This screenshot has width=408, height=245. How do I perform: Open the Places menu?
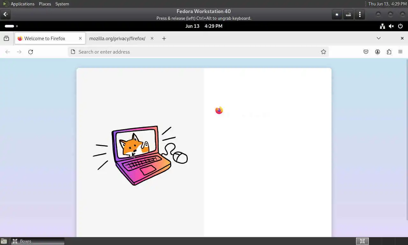coord(45,4)
